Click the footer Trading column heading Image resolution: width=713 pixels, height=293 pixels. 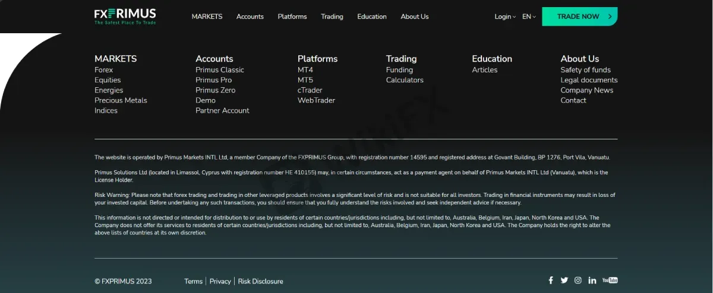[401, 59]
